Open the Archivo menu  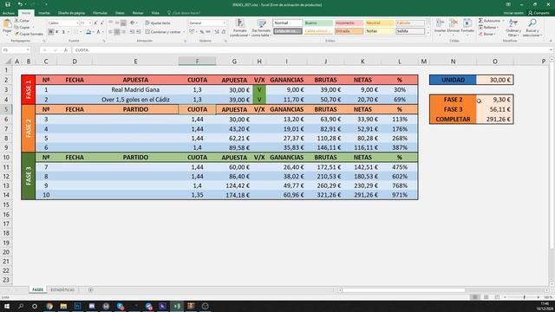coord(8,13)
